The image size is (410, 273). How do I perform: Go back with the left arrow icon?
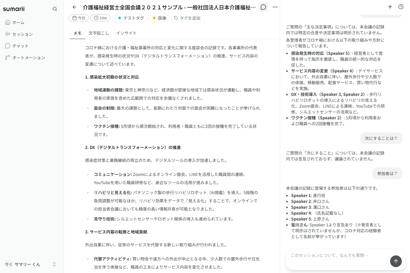click(x=74, y=7)
